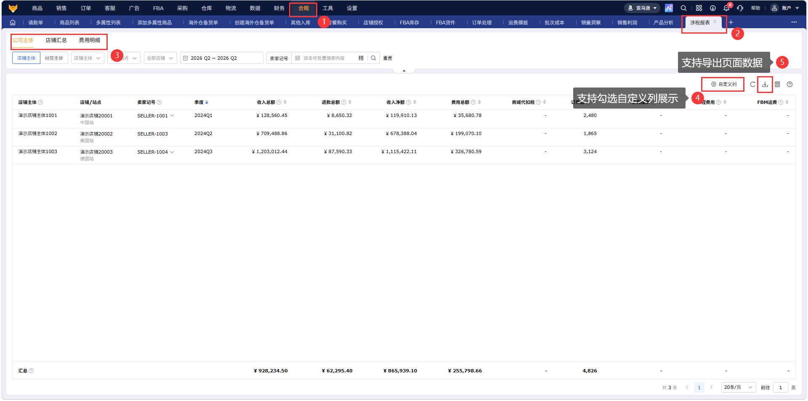
Task: Click the help icon next to 店铺主体 header
Action: [x=40, y=102]
